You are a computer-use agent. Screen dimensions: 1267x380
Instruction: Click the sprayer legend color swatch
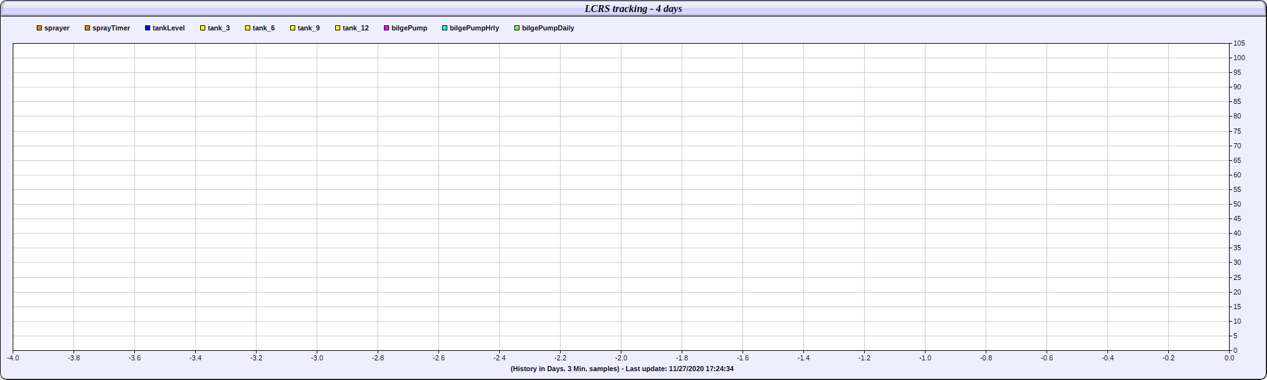point(39,28)
